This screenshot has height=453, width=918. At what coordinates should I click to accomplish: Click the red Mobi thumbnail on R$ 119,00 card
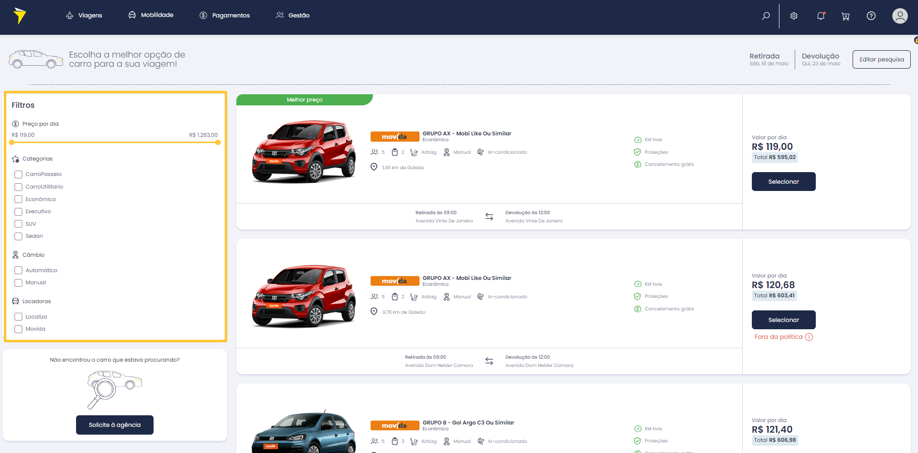coord(304,151)
